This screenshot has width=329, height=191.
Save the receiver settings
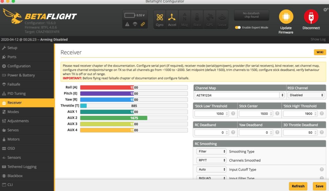pos(319,186)
